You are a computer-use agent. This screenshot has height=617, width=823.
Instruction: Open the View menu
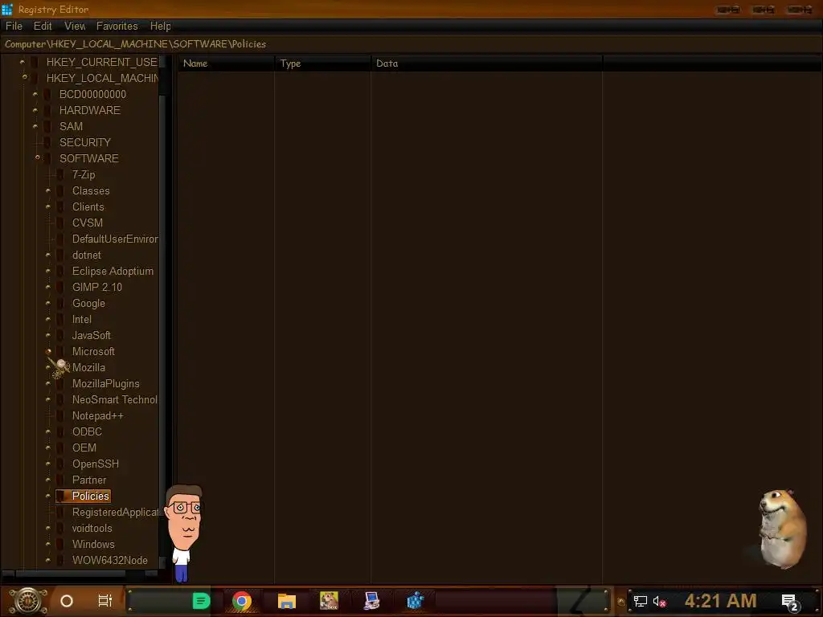pos(75,27)
